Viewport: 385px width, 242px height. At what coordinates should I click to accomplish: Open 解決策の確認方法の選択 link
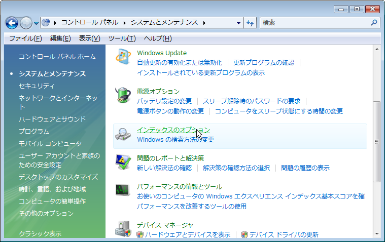tap(236, 168)
